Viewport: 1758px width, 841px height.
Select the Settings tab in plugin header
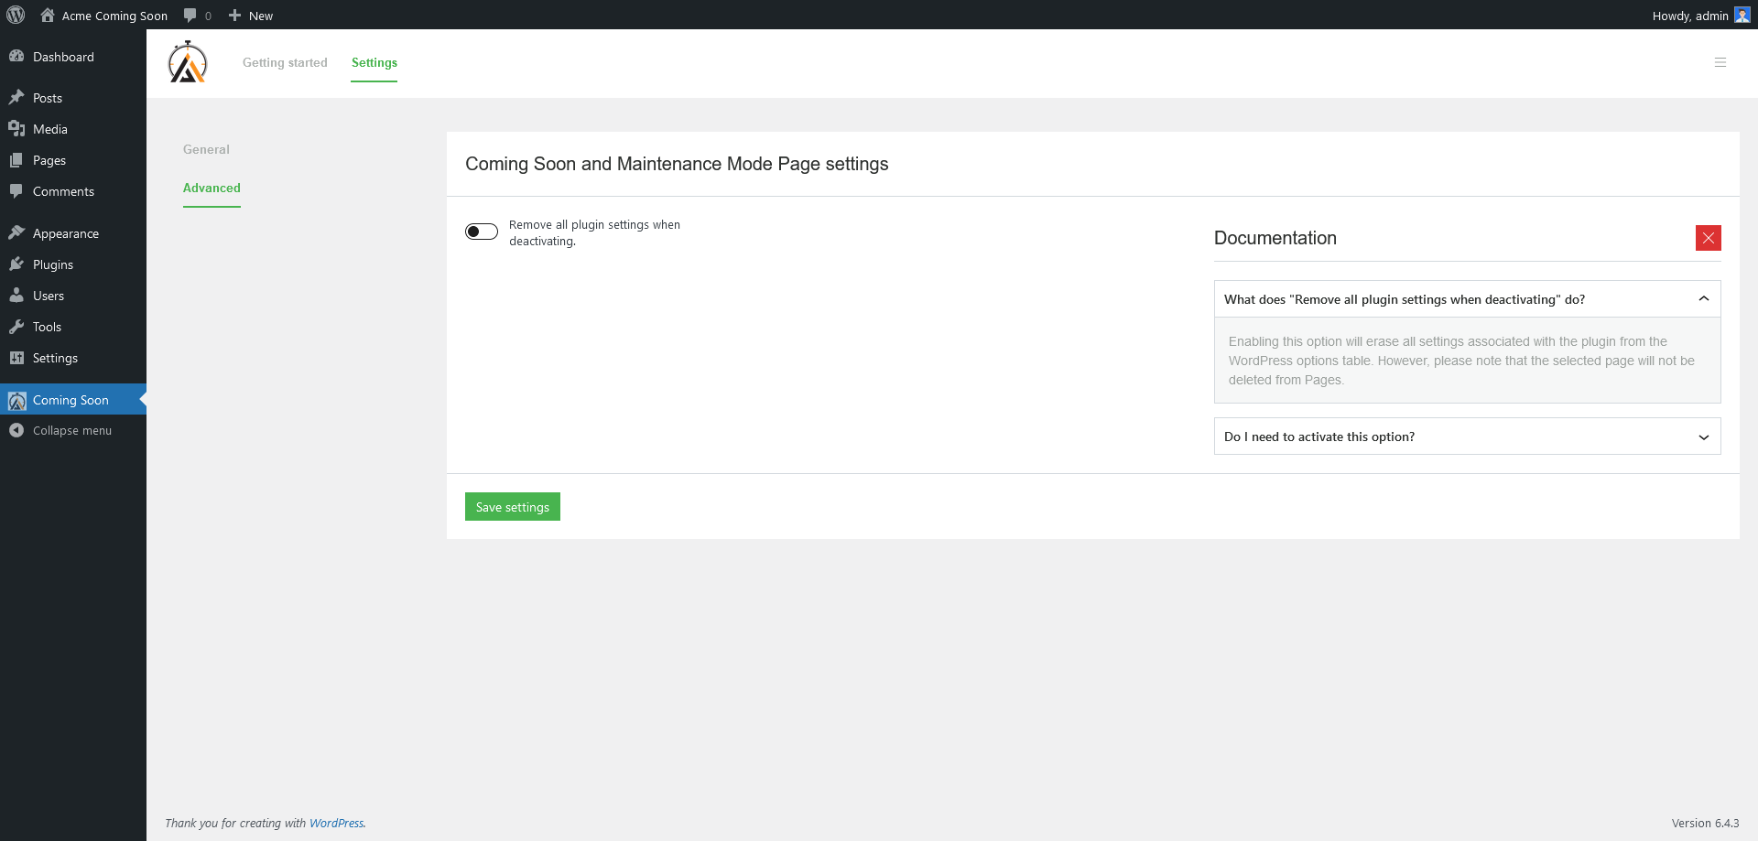(374, 62)
